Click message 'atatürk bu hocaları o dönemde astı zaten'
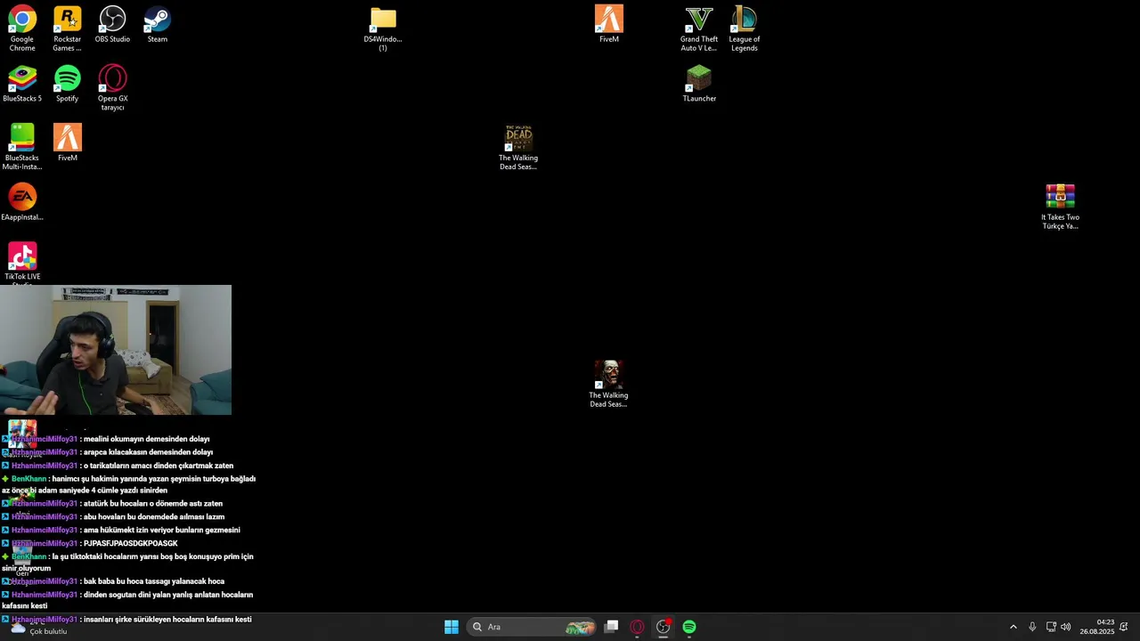 pos(152,504)
